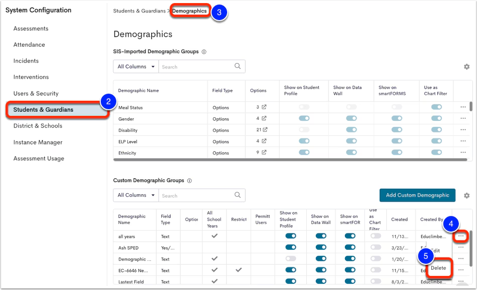Image resolution: width=477 pixels, height=290 pixels.
Task: Toggle all years Show on Student Profile
Action: 291,236
